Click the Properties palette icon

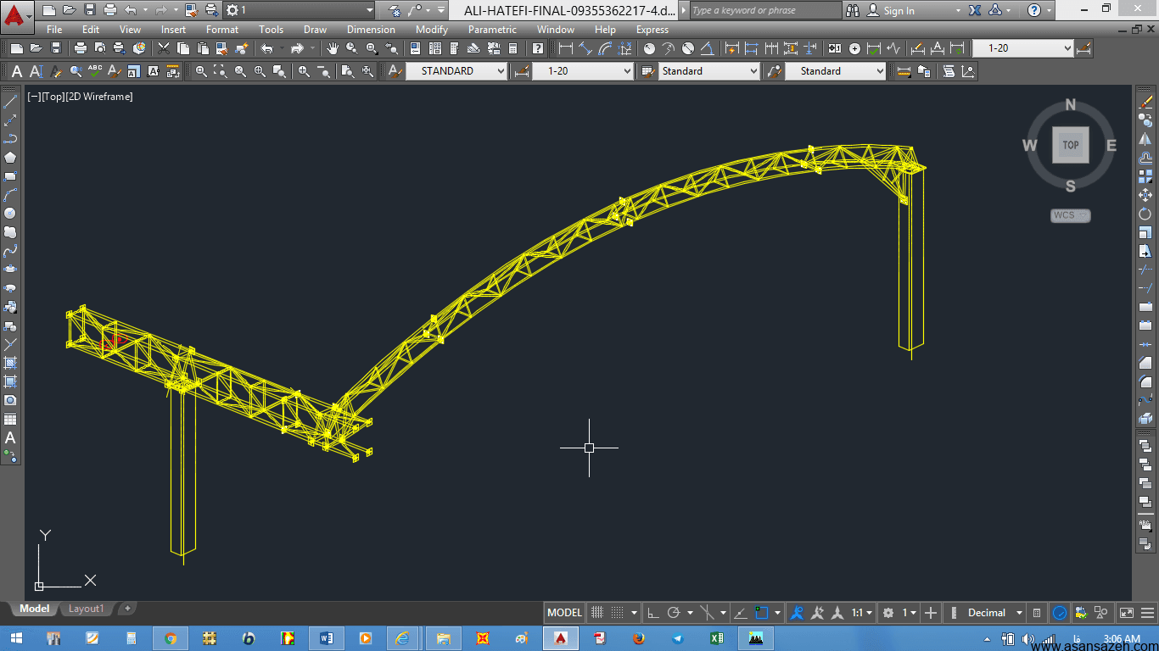click(x=415, y=48)
